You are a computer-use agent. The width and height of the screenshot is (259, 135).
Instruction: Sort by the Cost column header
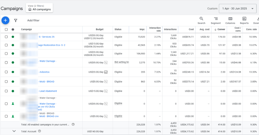191,29
